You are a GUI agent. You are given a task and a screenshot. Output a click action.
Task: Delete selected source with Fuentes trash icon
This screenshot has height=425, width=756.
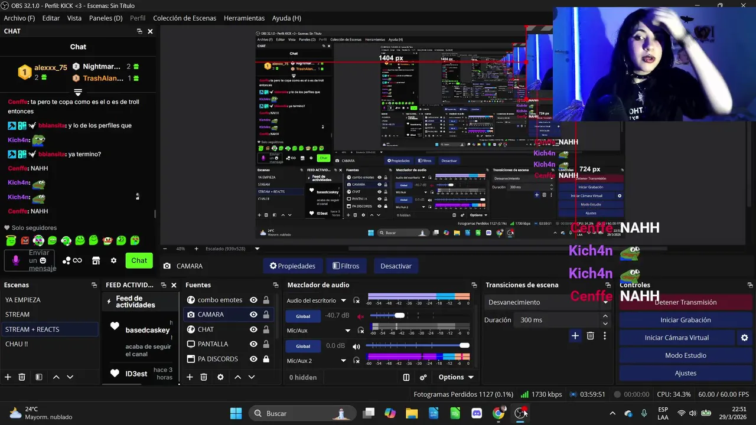pos(204,377)
